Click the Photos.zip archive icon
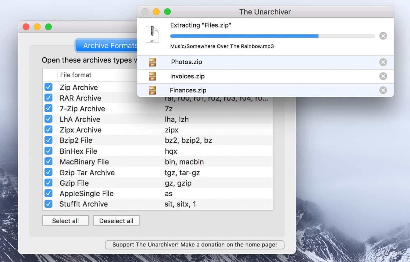 [152, 62]
